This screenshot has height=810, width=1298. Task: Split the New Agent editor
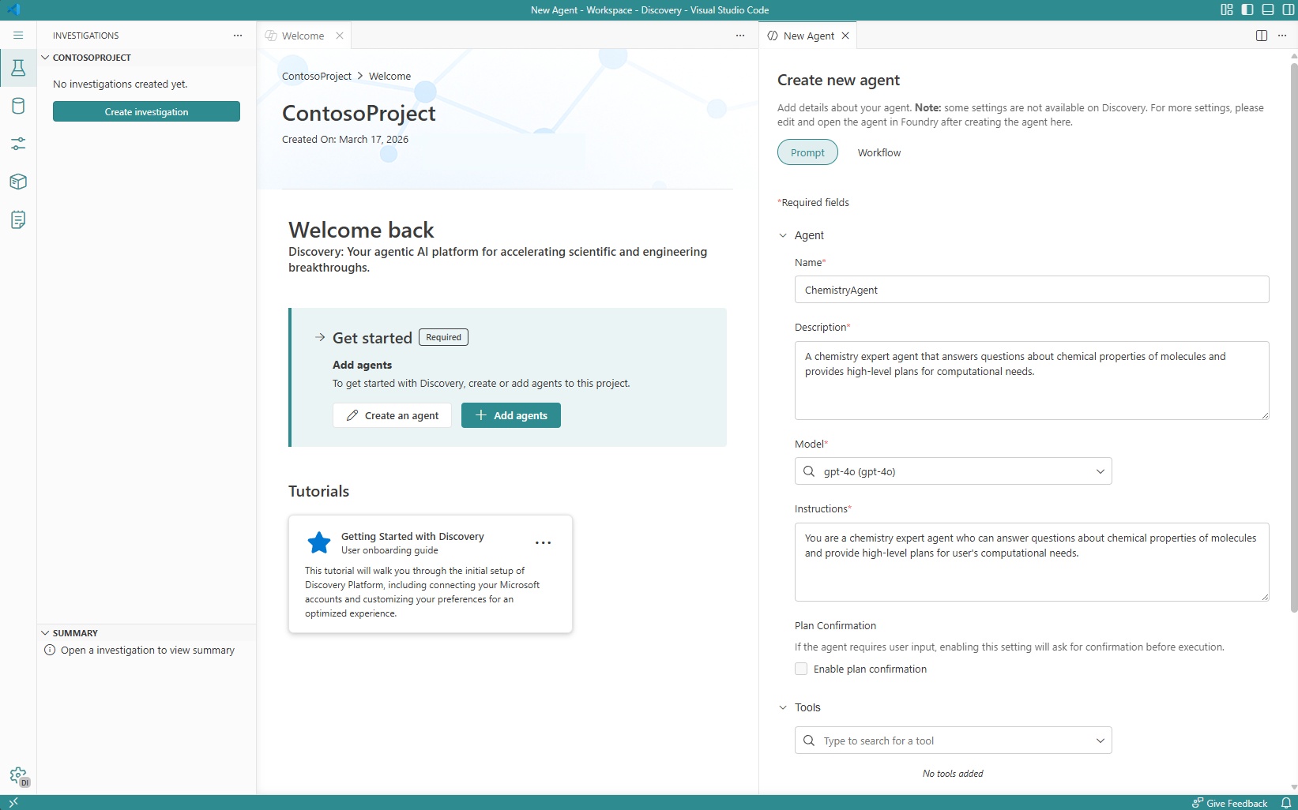1262,36
